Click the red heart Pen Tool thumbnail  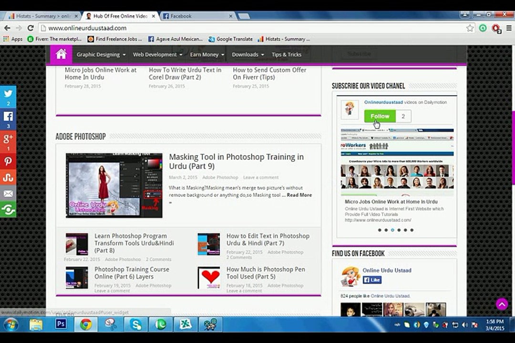coord(209,278)
